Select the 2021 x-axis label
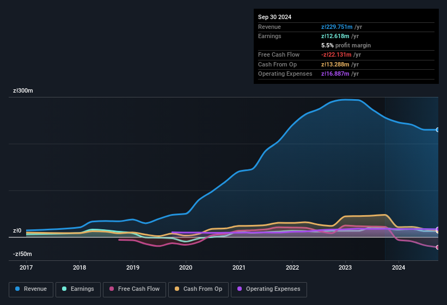This screenshot has height=305, width=447. tap(239, 267)
